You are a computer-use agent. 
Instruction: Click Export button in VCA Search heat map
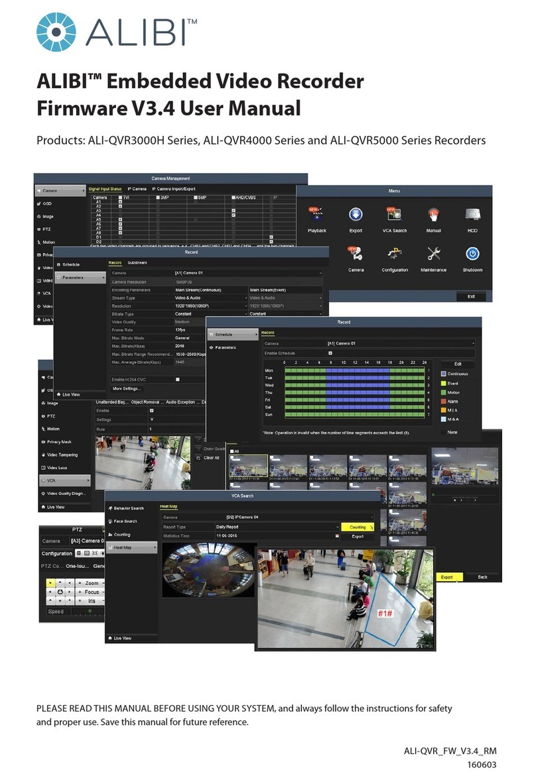point(357,536)
